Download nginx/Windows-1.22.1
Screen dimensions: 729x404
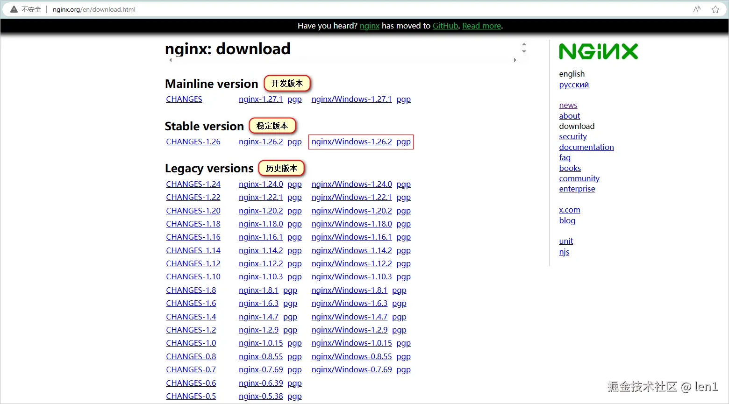351,197
